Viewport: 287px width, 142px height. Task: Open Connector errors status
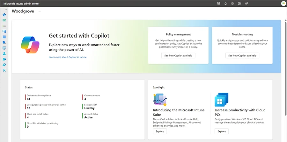[91, 97]
